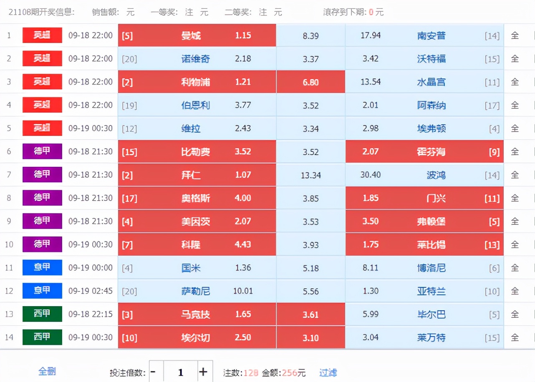Click the 意甲 badge beside 萨勒尼
Viewport: 535px width, 382px height.
pyautogui.click(x=42, y=291)
